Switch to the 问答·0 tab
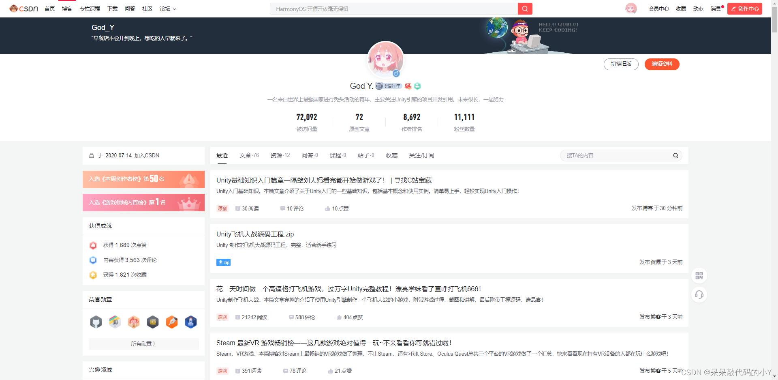This screenshot has width=778, height=380. pyautogui.click(x=310, y=155)
